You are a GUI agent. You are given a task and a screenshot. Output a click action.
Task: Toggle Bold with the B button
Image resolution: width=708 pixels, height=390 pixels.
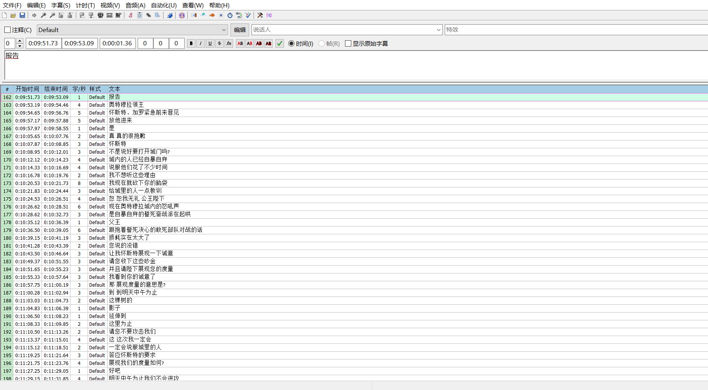(191, 43)
